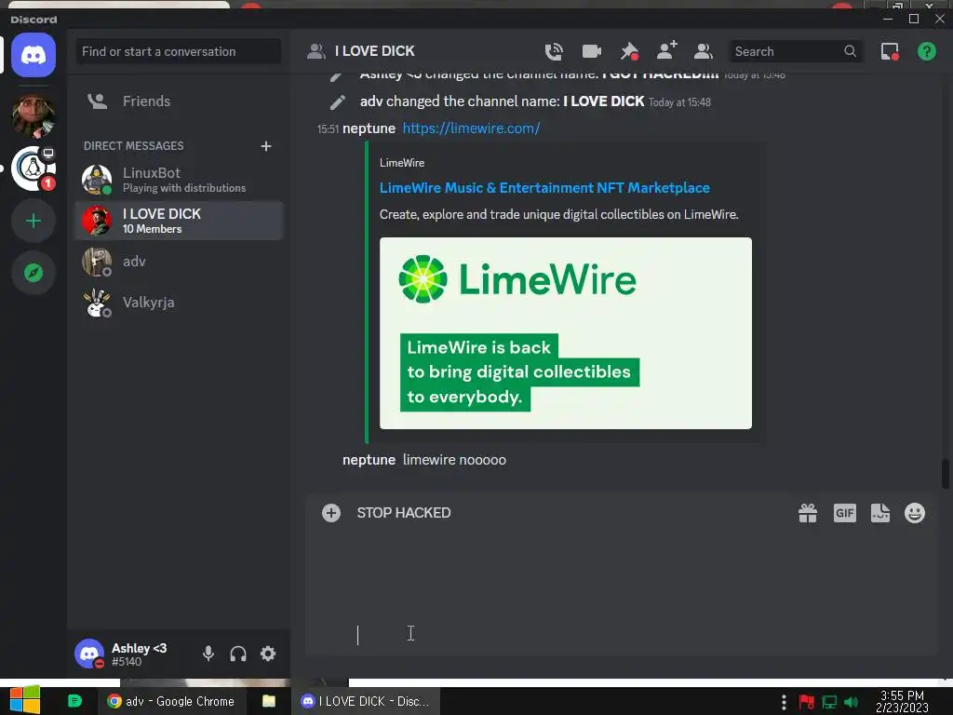953x715 pixels.
Task: Open the emoji picker
Action: click(x=915, y=513)
